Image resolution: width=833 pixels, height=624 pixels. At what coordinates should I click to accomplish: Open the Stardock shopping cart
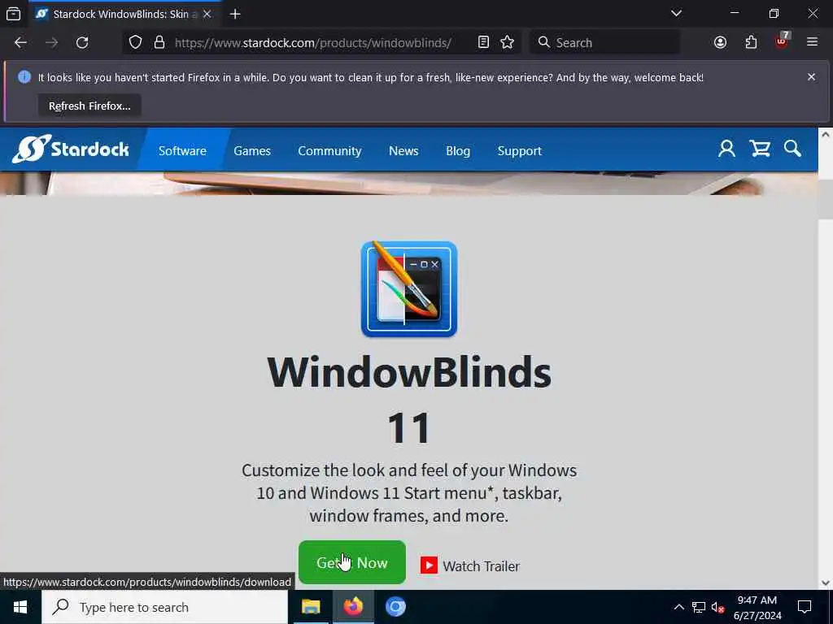(761, 149)
